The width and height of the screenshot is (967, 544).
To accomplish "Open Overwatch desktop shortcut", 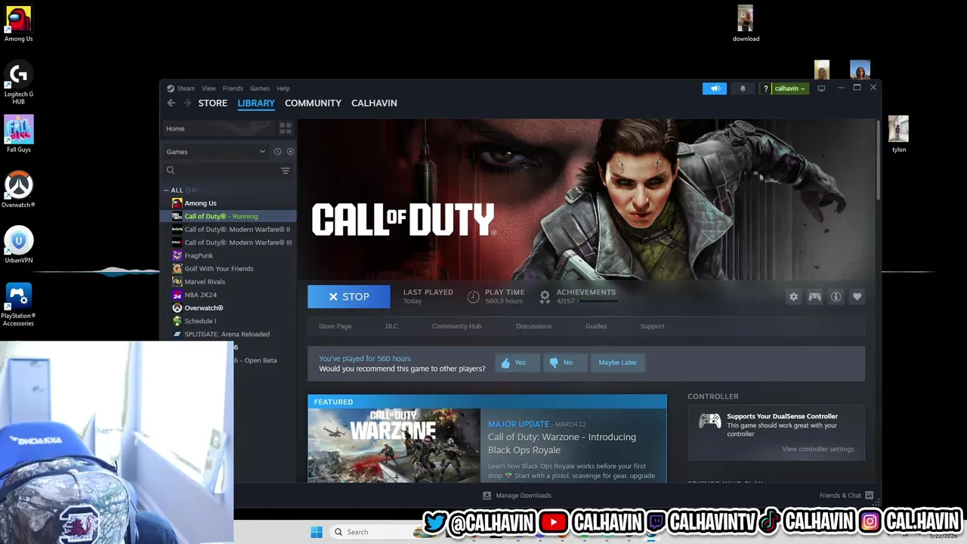I will pos(19,190).
